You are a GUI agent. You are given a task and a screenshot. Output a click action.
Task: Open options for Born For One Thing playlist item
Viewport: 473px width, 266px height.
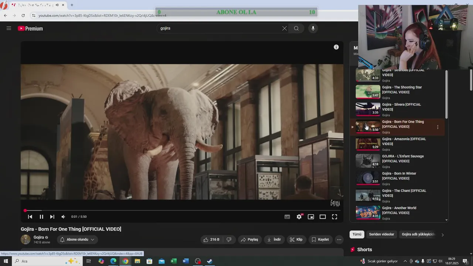coord(438,127)
